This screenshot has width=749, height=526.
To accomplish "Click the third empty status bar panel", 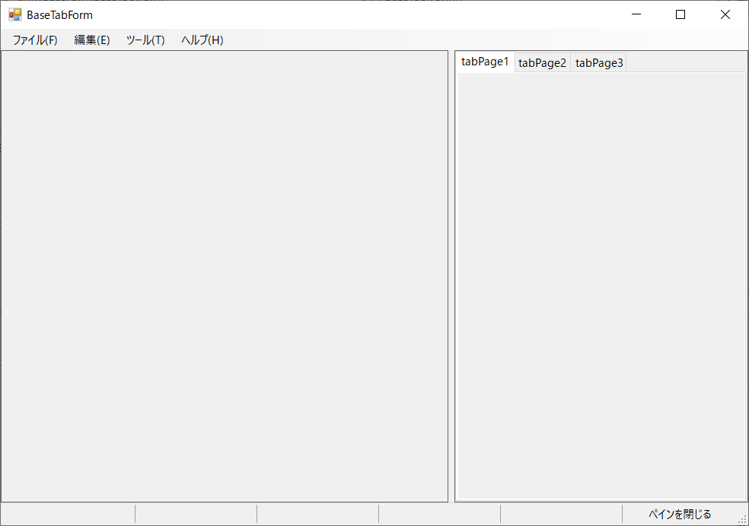I will coord(317,515).
